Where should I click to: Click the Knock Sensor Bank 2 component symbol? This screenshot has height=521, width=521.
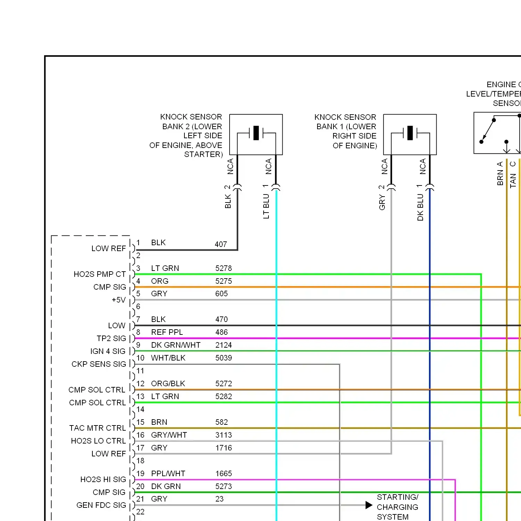(x=256, y=134)
